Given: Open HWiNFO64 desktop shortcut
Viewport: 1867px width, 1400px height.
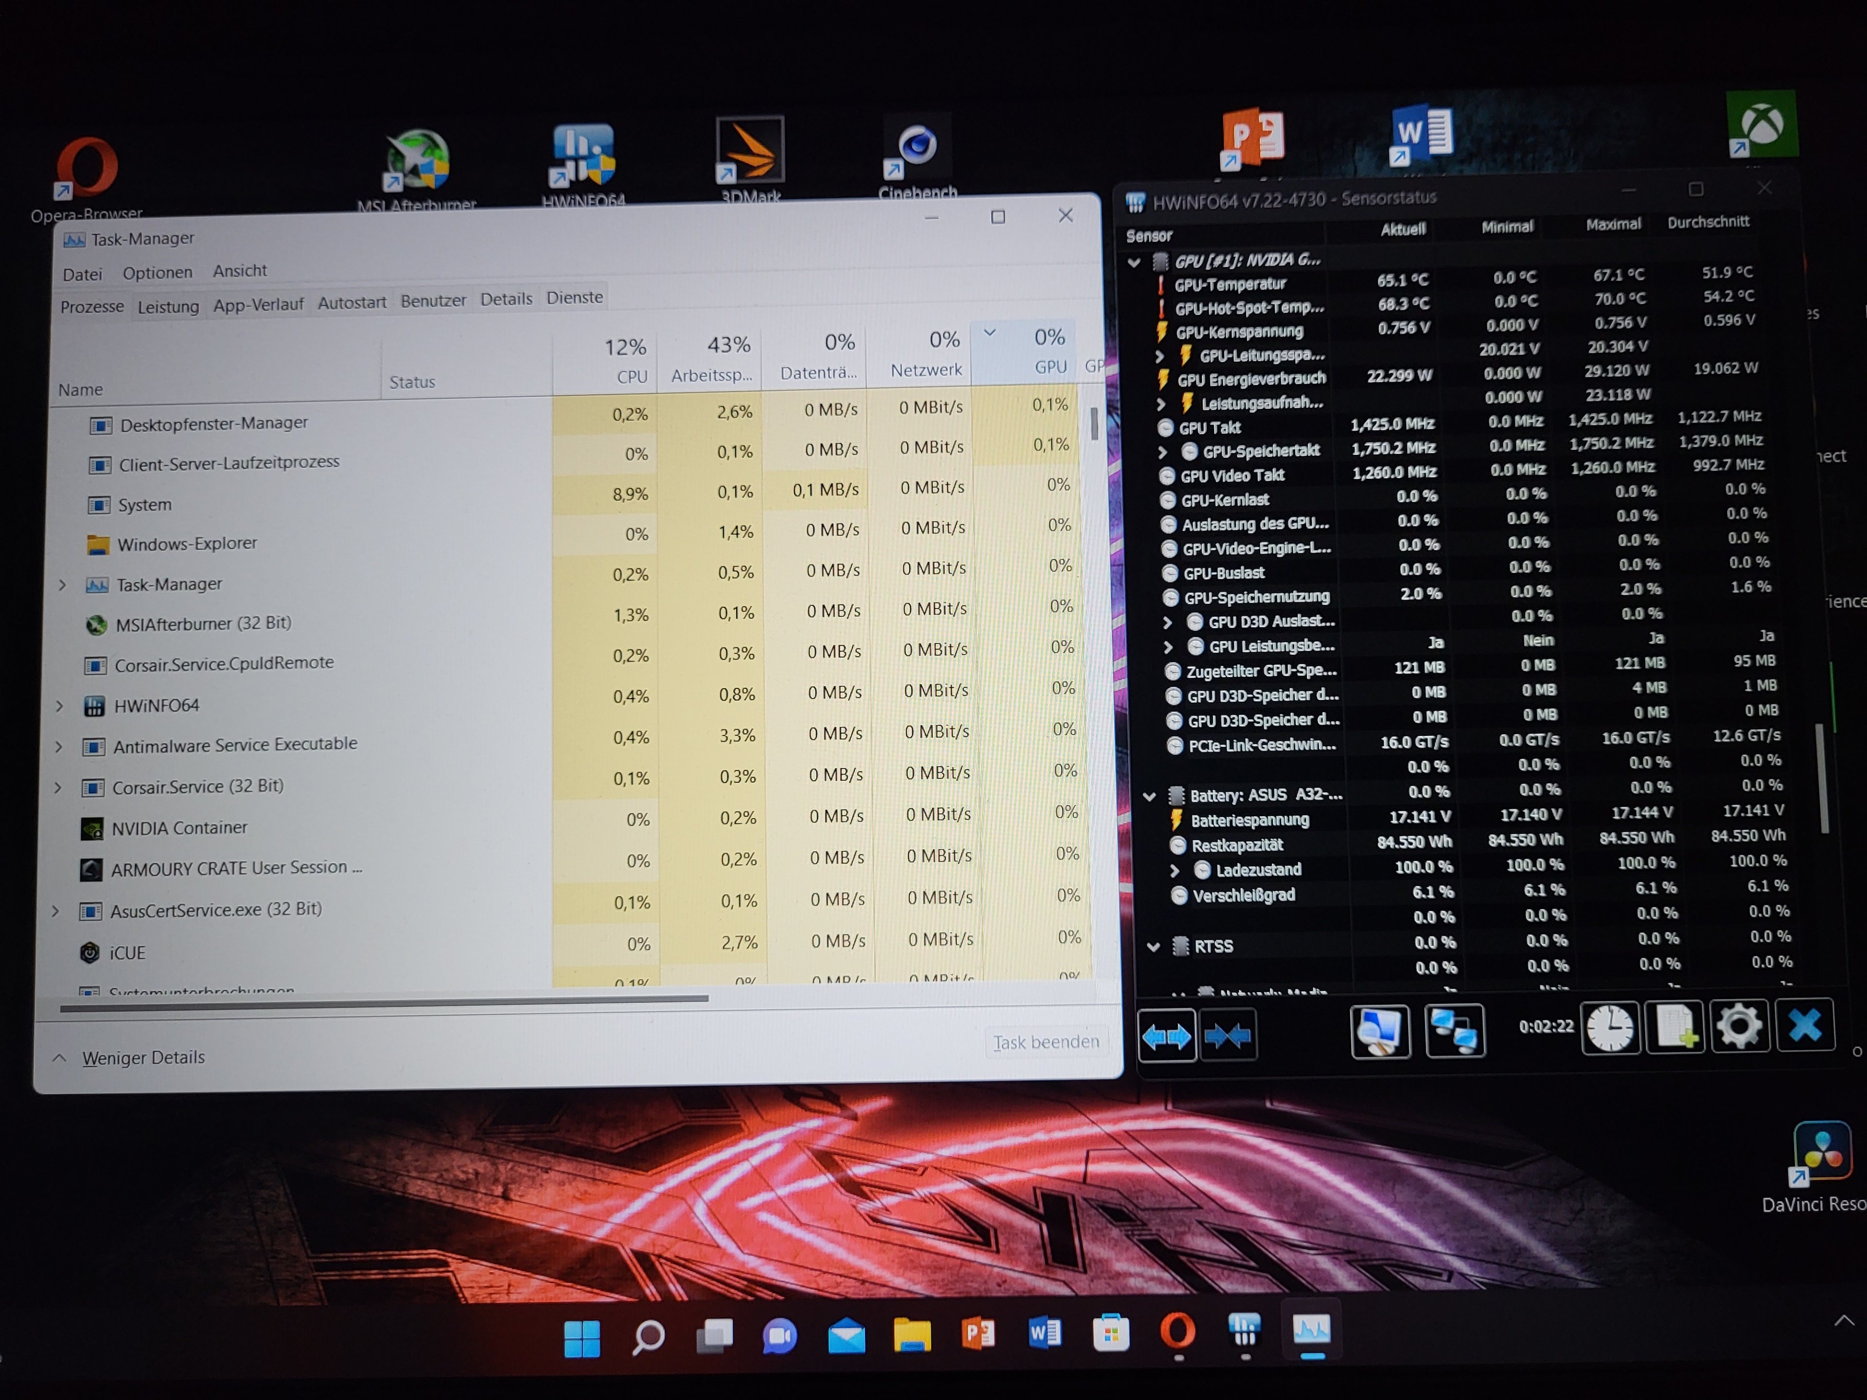Looking at the screenshot, I should [x=583, y=165].
